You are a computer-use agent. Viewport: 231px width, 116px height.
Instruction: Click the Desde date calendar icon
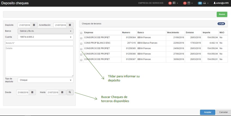click(32, 92)
